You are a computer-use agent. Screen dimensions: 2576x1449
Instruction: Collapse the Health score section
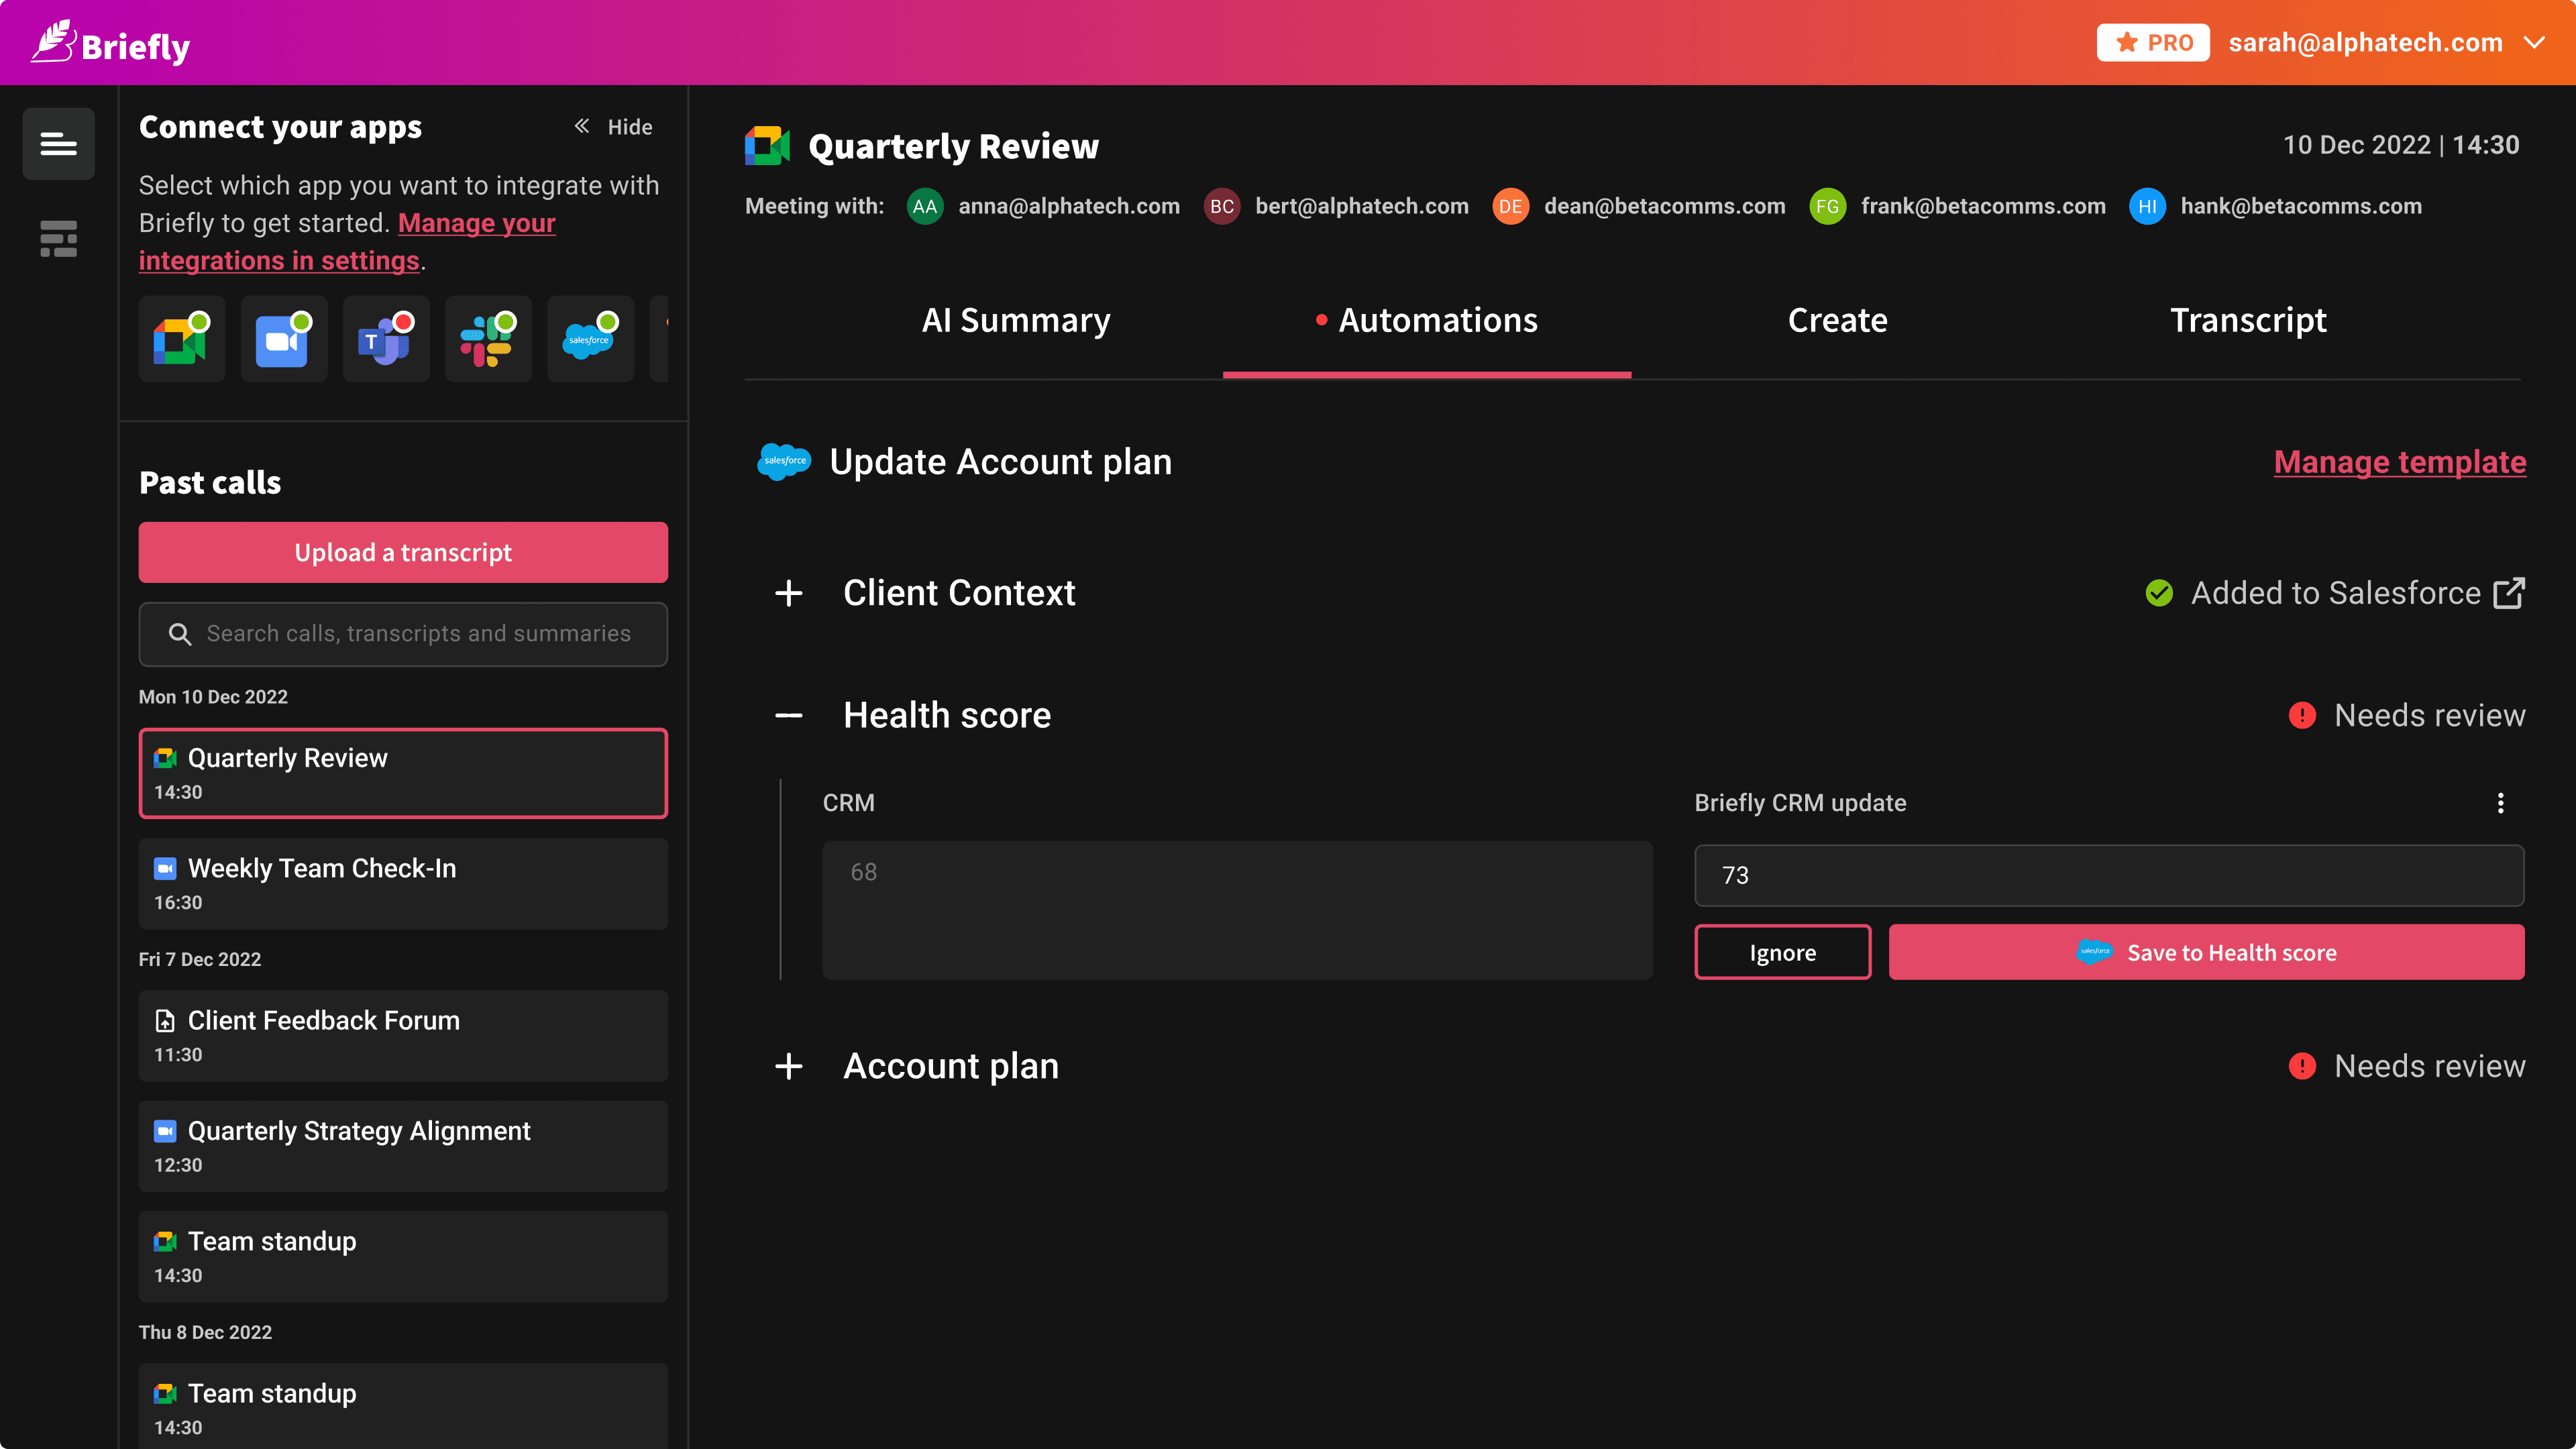[x=789, y=716]
